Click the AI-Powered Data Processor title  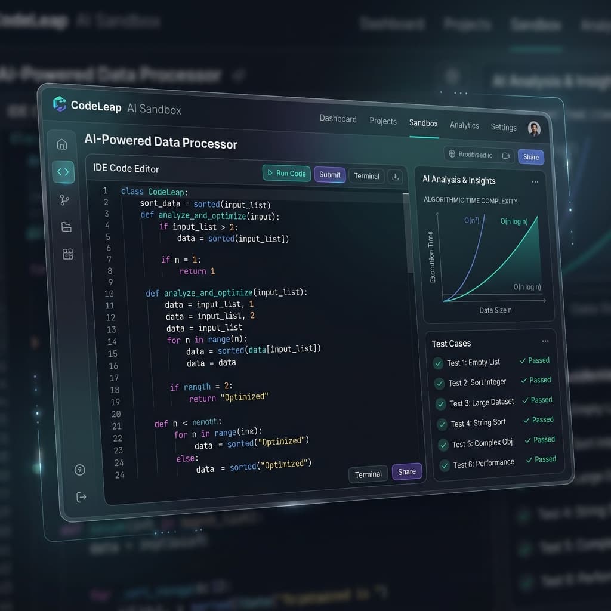161,141
